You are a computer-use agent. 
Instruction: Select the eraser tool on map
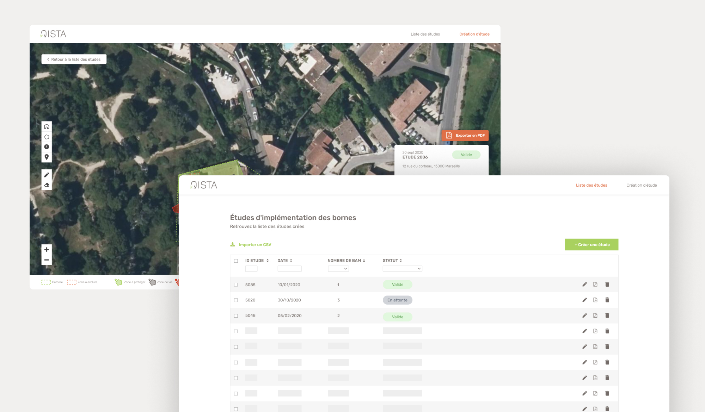click(x=47, y=185)
